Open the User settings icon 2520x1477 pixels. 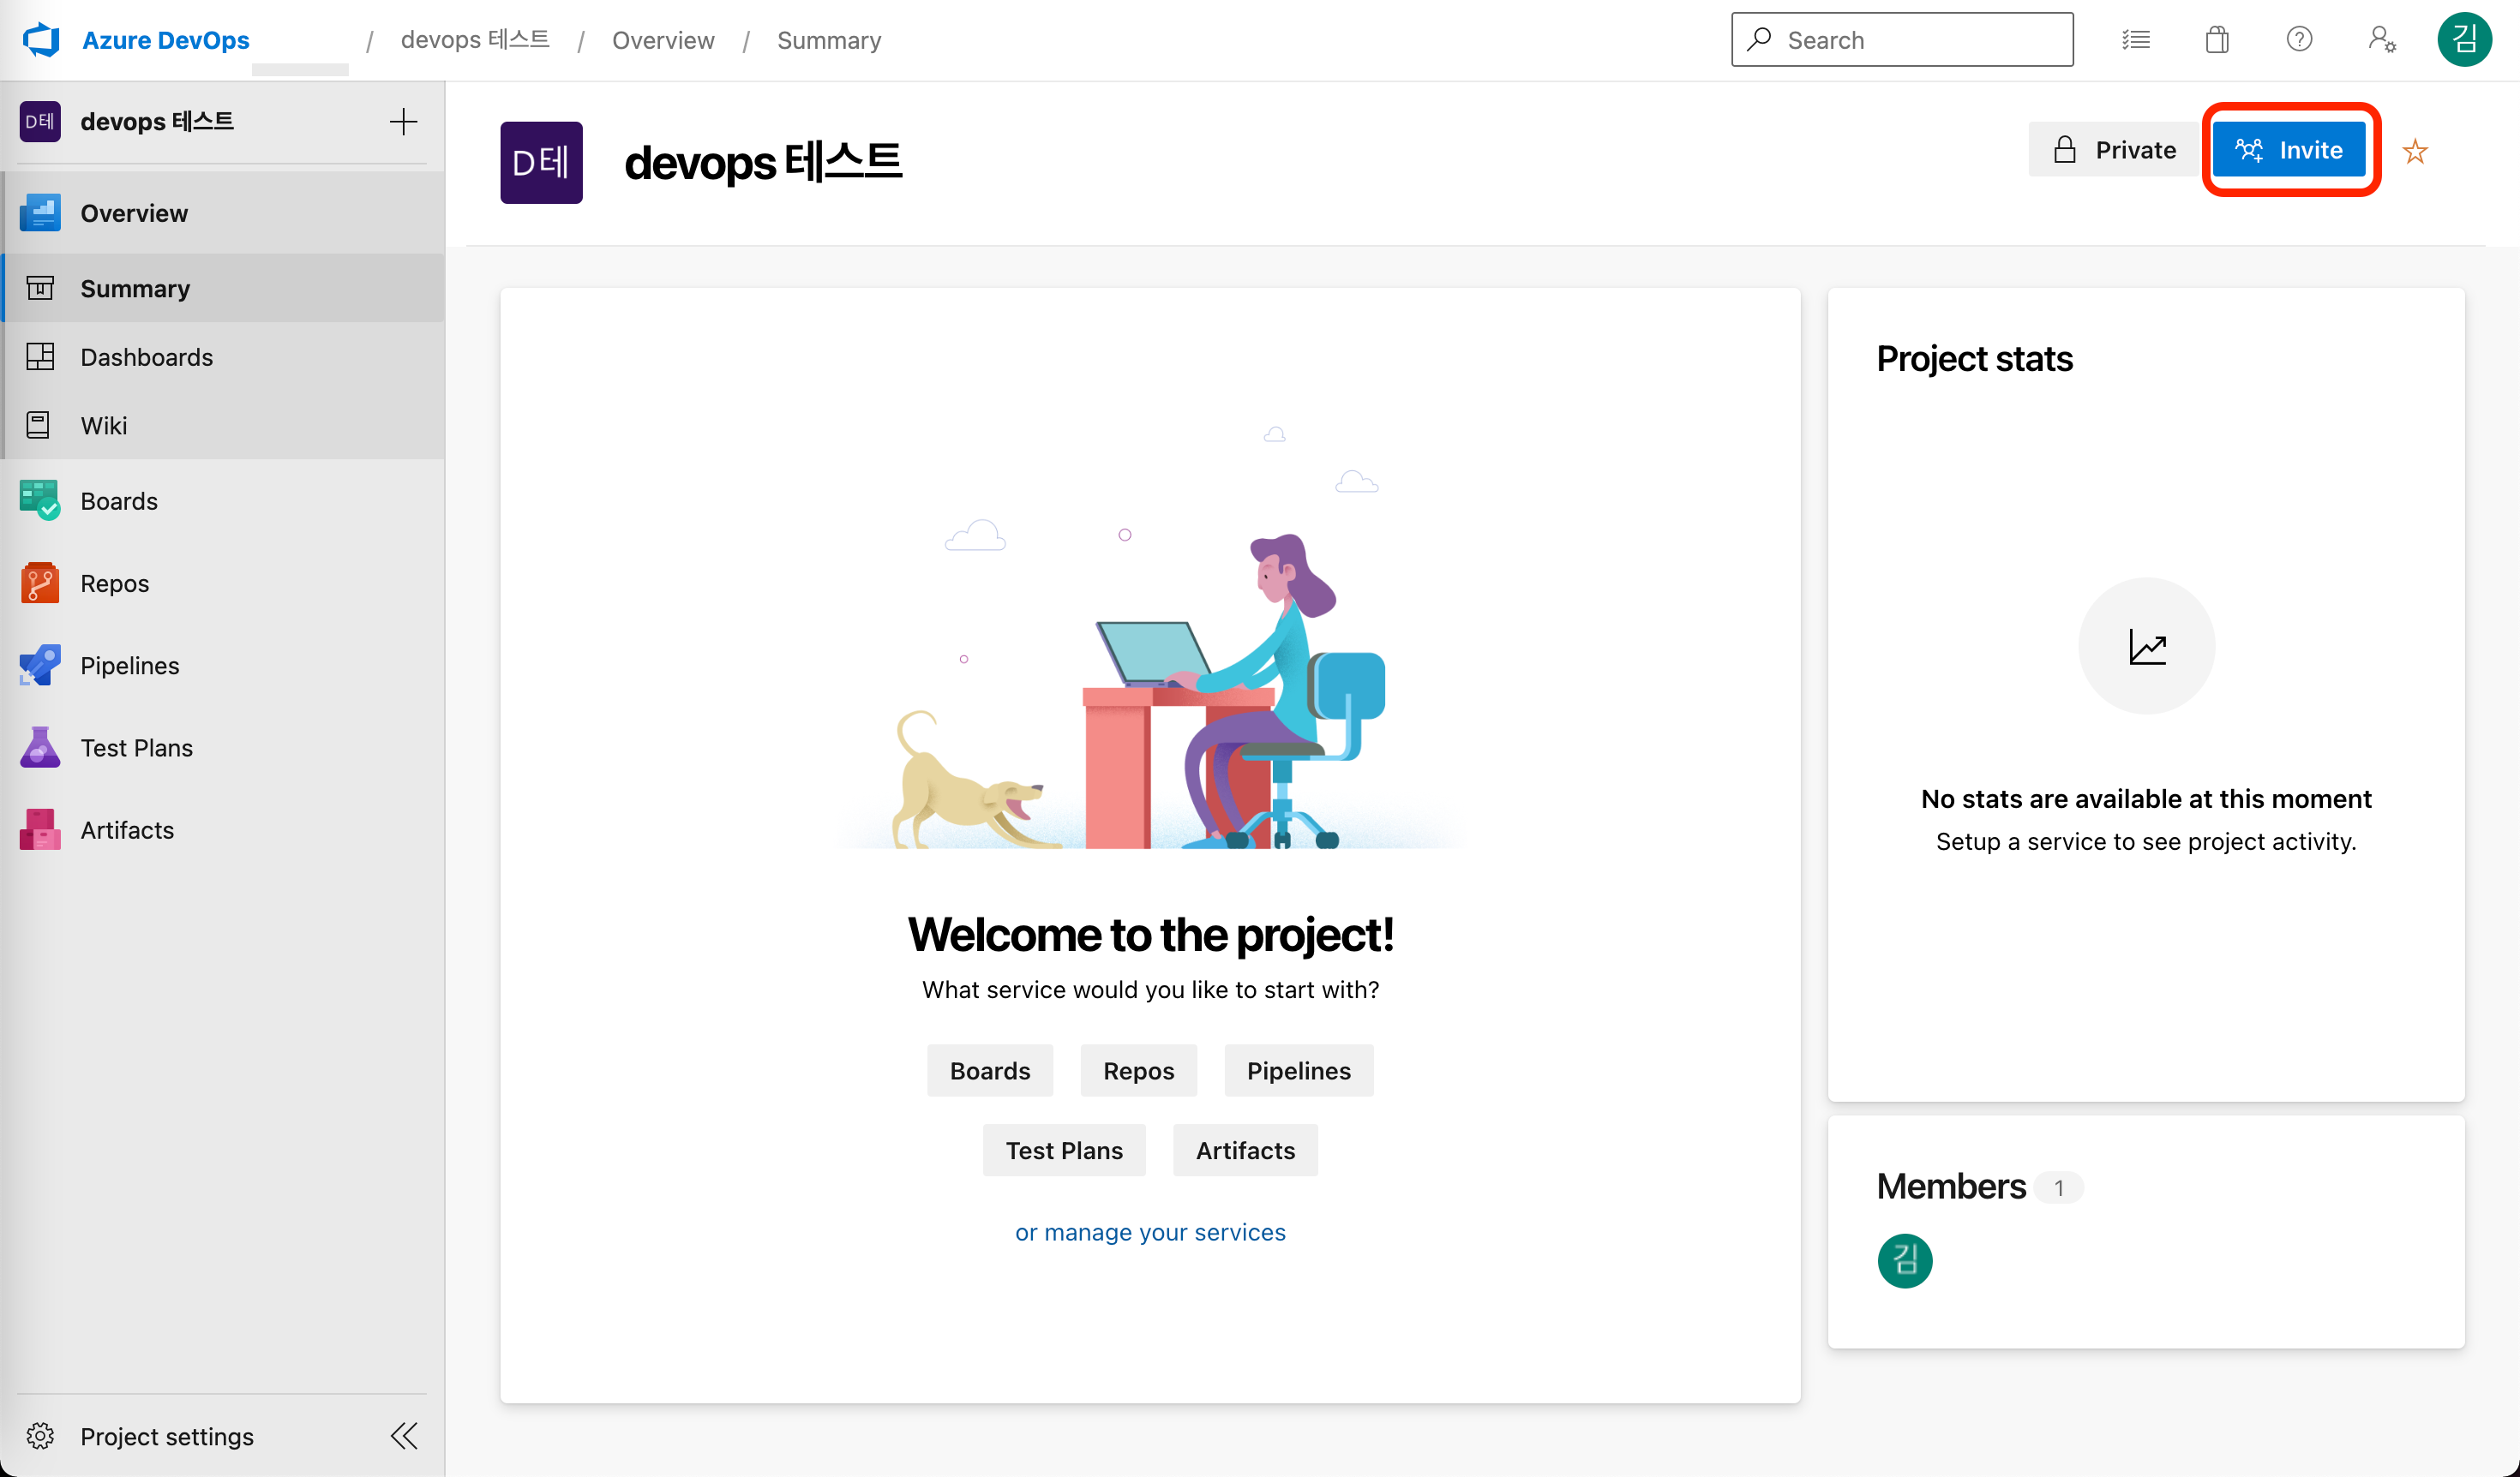[x=2381, y=40]
